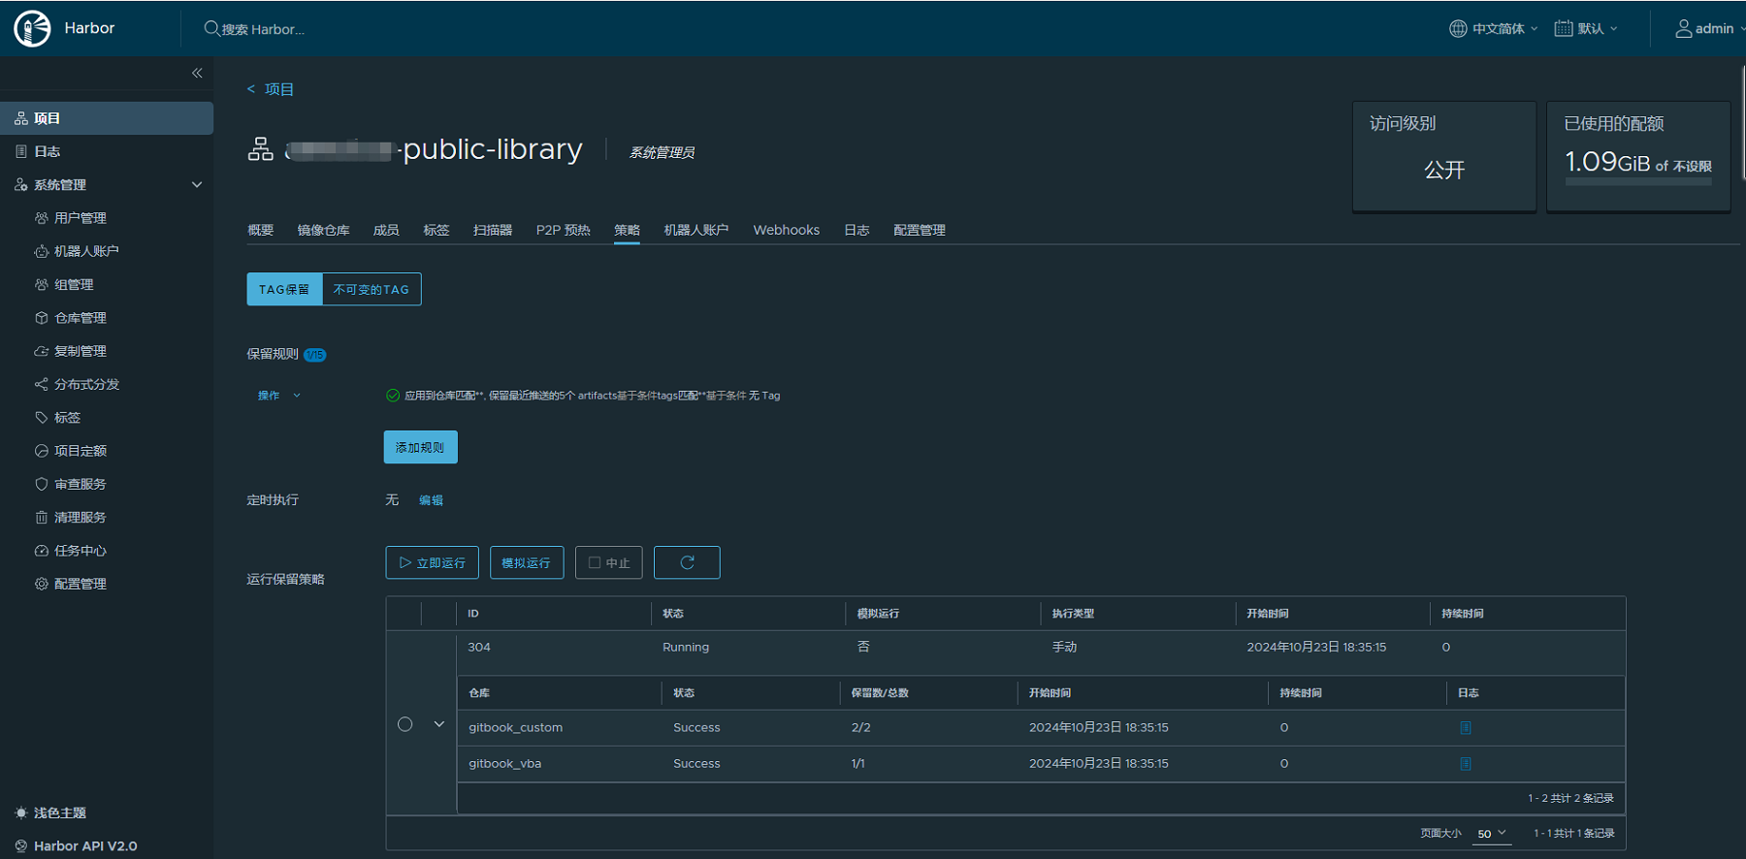Collapse execution 304 details chevron
The width and height of the screenshot is (1746, 859).
tap(439, 724)
